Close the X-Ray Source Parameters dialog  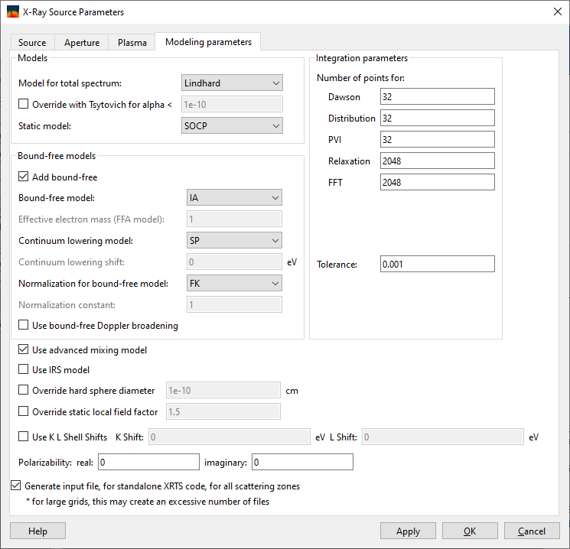555,11
